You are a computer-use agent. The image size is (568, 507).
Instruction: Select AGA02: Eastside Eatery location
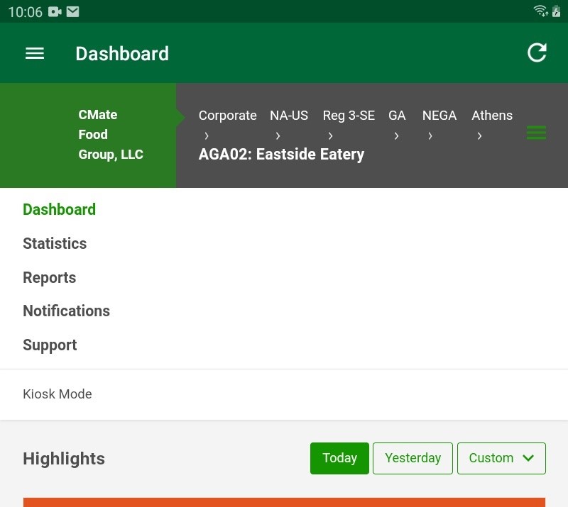point(281,154)
